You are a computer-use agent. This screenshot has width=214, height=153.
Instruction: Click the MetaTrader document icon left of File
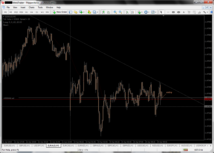(4, 8)
